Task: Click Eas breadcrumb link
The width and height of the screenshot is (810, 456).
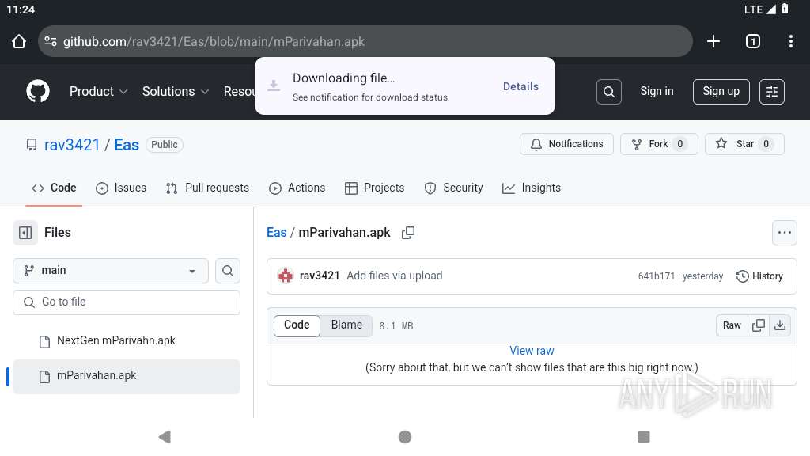Action: pos(276,233)
